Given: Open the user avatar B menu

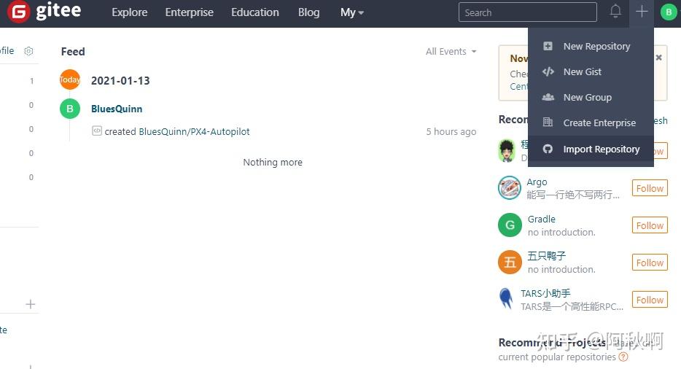Looking at the screenshot, I should click(668, 12).
